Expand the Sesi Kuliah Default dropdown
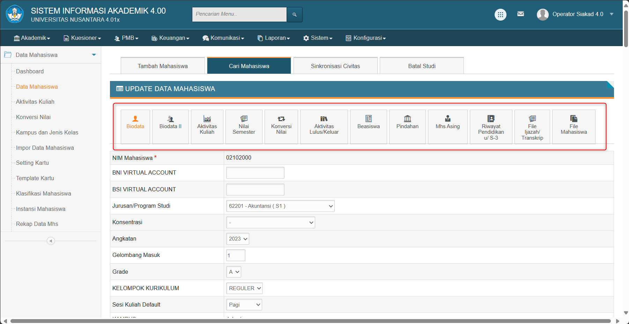The image size is (629, 324). tap(244, 305)
